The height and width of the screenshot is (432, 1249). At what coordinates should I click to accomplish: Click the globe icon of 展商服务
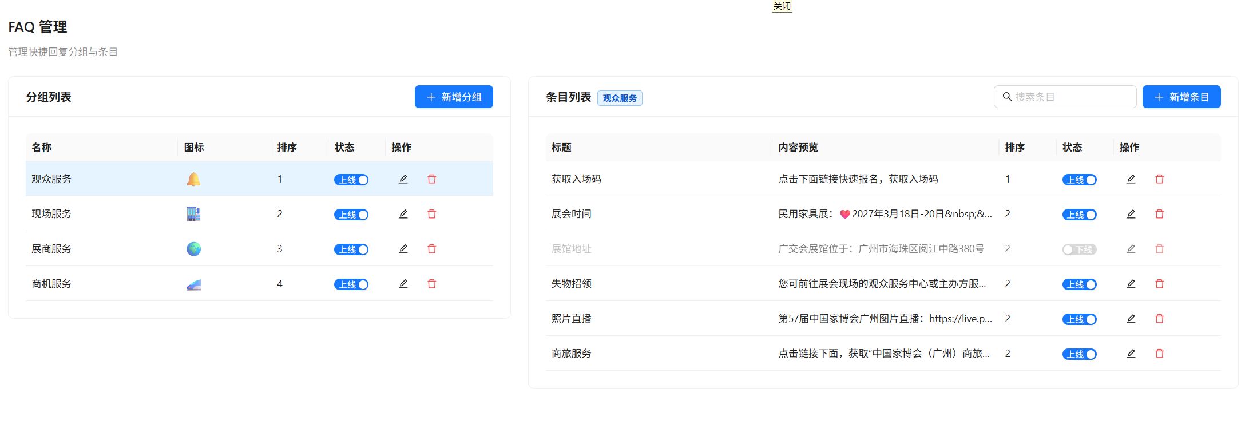(x=193, y=249)
